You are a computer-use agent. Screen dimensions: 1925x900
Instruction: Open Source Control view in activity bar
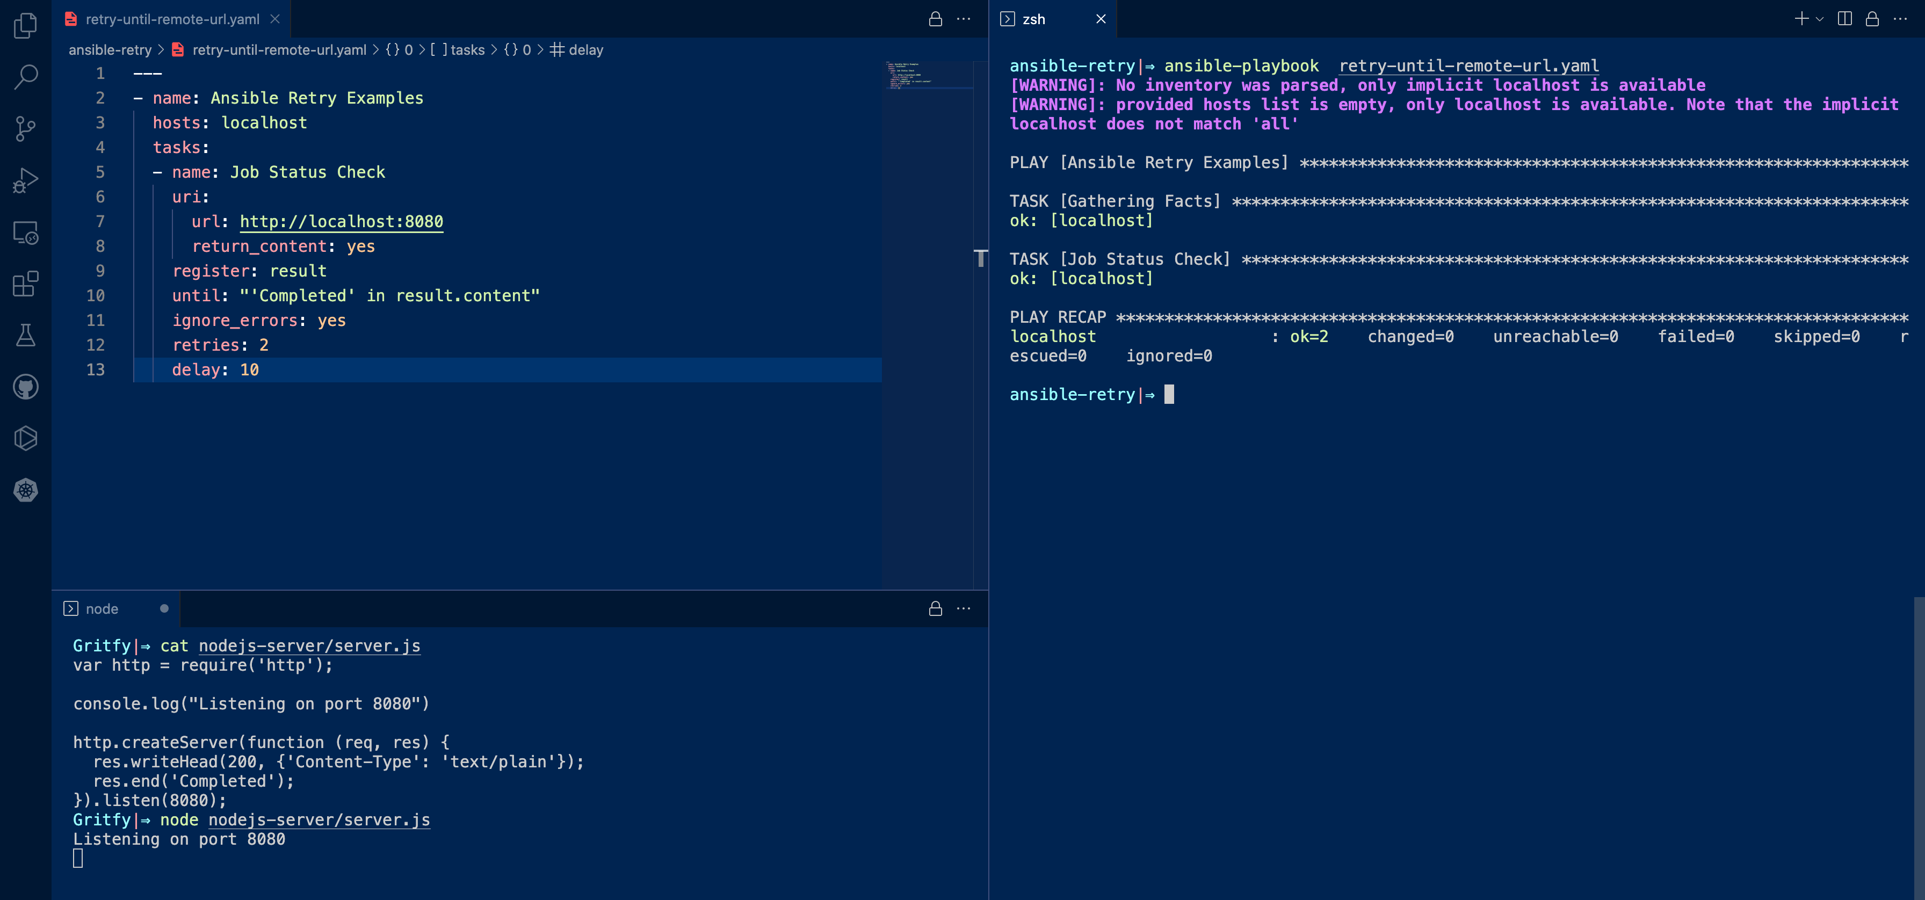(25, 128)
